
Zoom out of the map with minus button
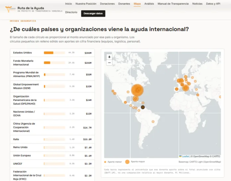coord(109,63)
